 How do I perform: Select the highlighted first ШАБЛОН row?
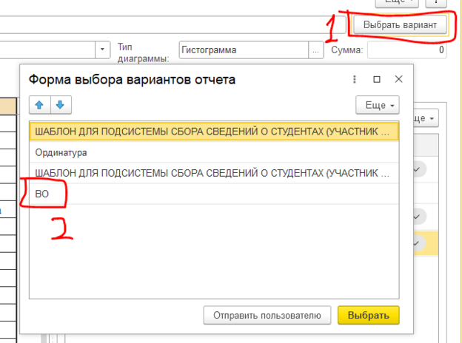(x=211, y=132)
